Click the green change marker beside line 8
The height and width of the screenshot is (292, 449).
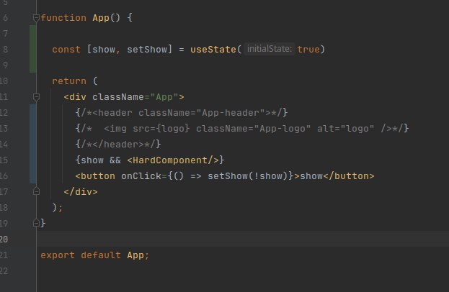click(33, 49)
